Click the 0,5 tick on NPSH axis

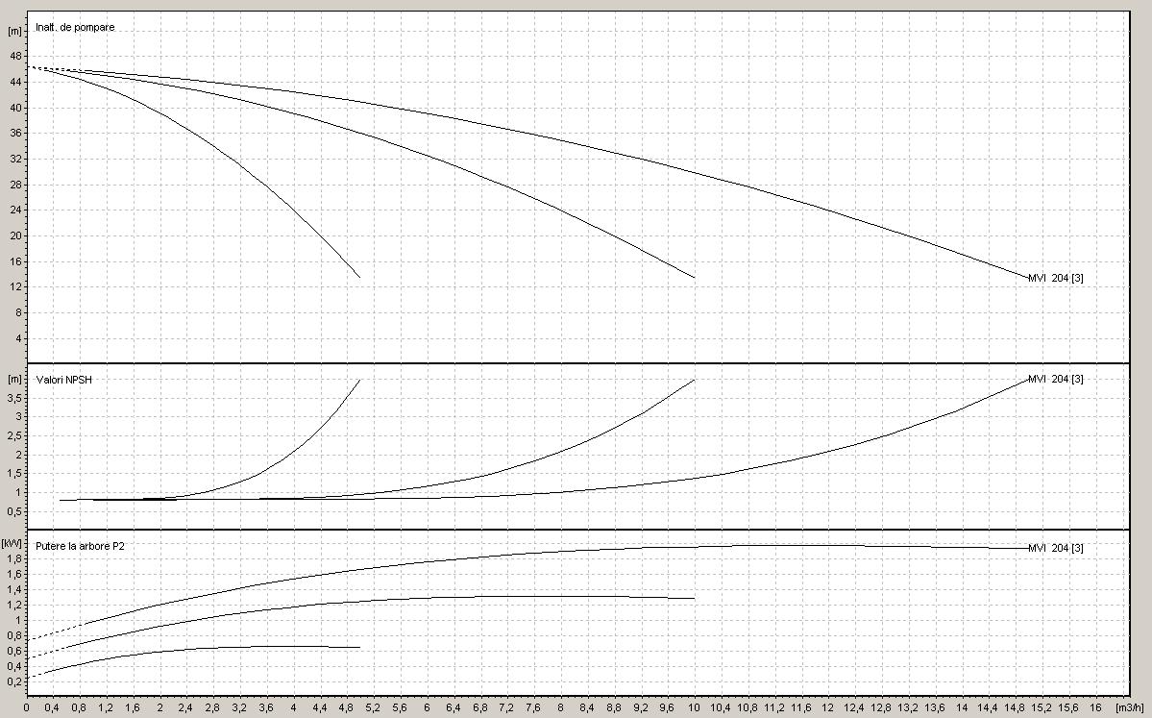click(x=14, y=511)
